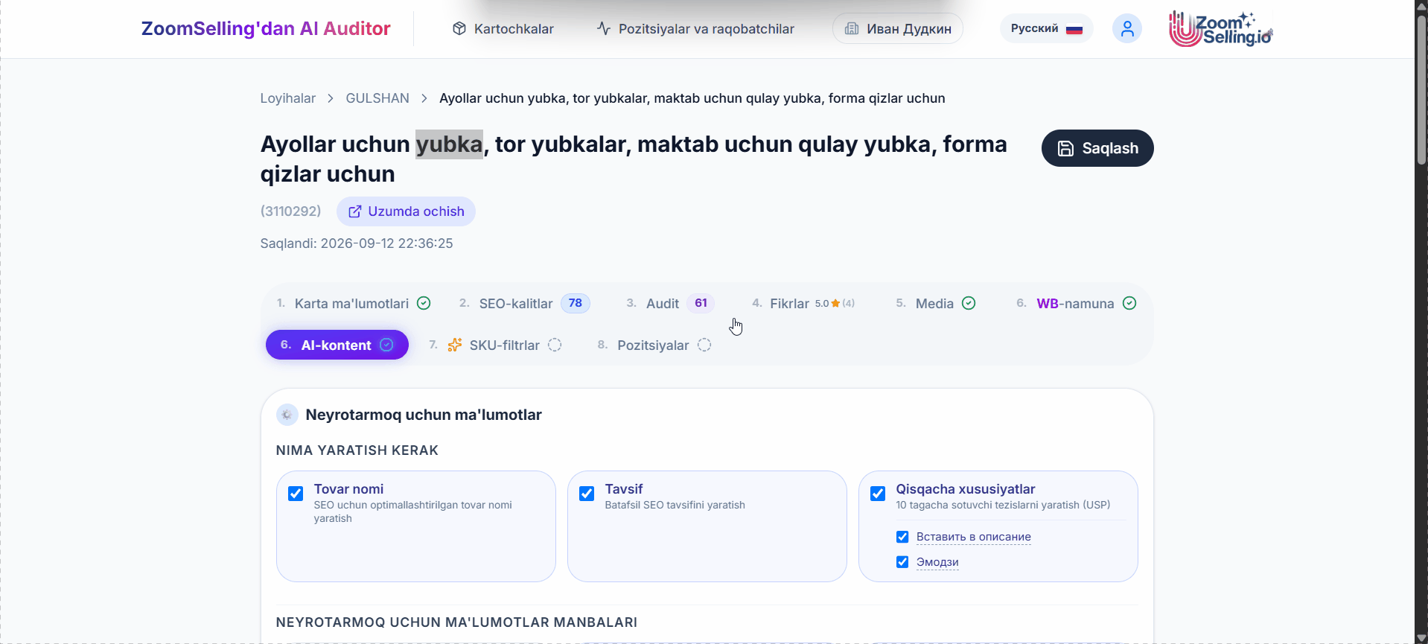This screenshot has width=1428, height=644.
Task: Click the Pozitsiyalar va raqobatchilar pulse icon
Action: click(x=604, y=28)
